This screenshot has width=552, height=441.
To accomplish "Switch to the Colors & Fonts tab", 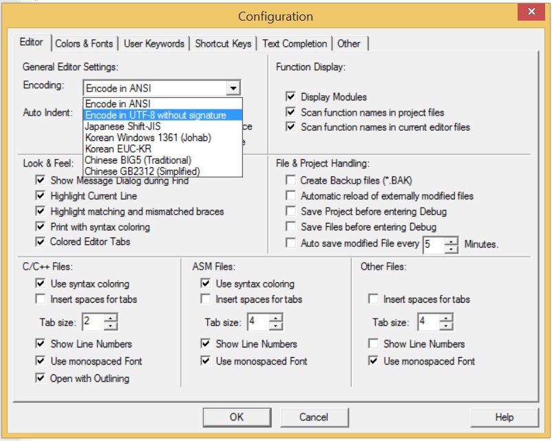I will click(84, 43).
